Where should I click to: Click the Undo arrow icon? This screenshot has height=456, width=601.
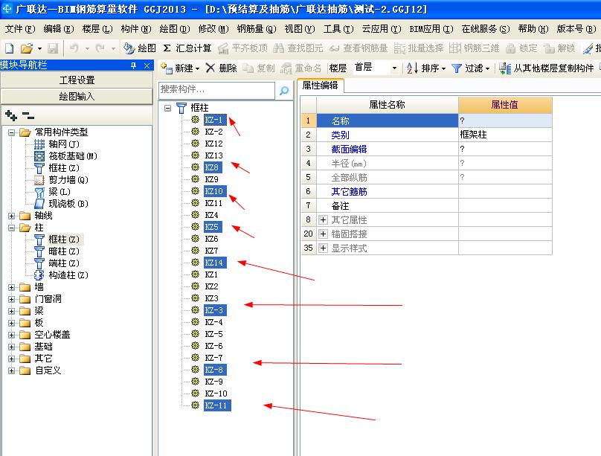click(x=74, y=48)
